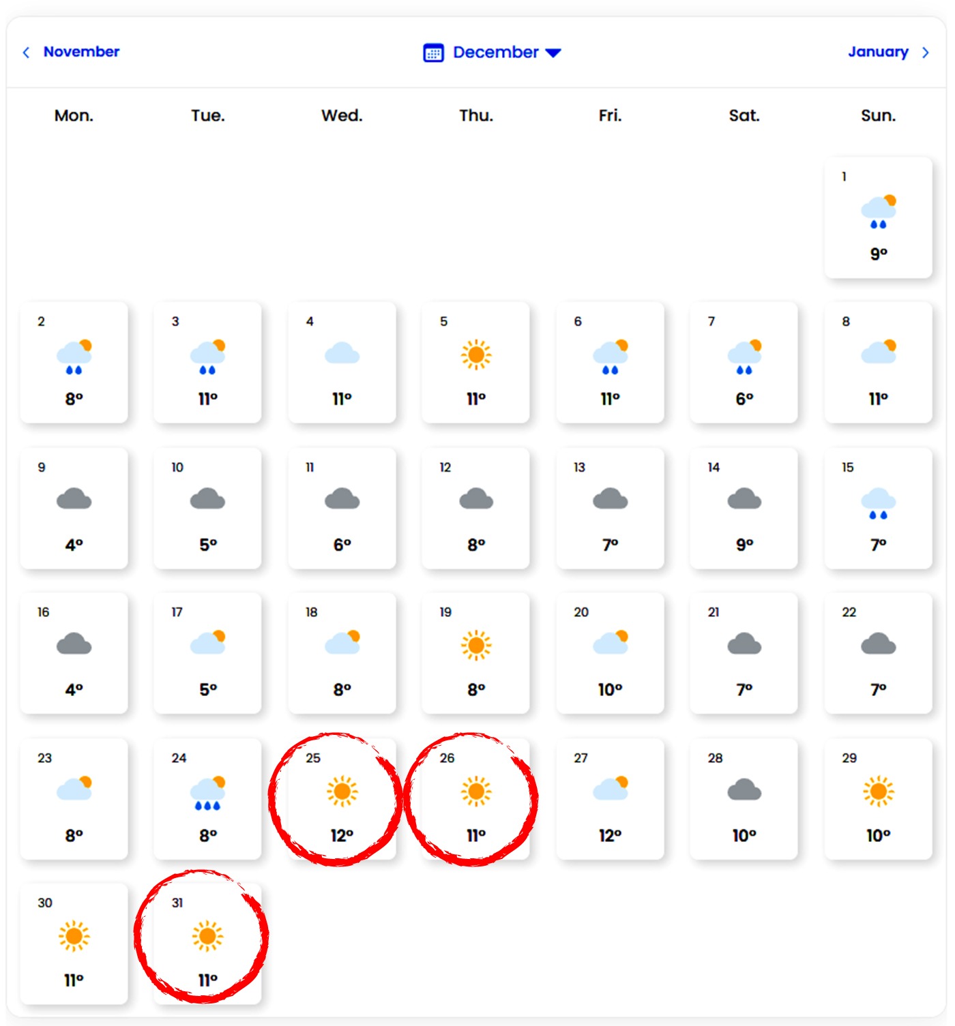Click the rain cloud icon on December 15
The width and height of the screenshot is (955, 1026).
(x=879, y=503)
